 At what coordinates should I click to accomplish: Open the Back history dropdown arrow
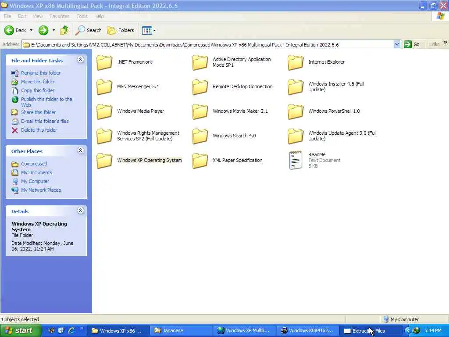click(31, 30)
